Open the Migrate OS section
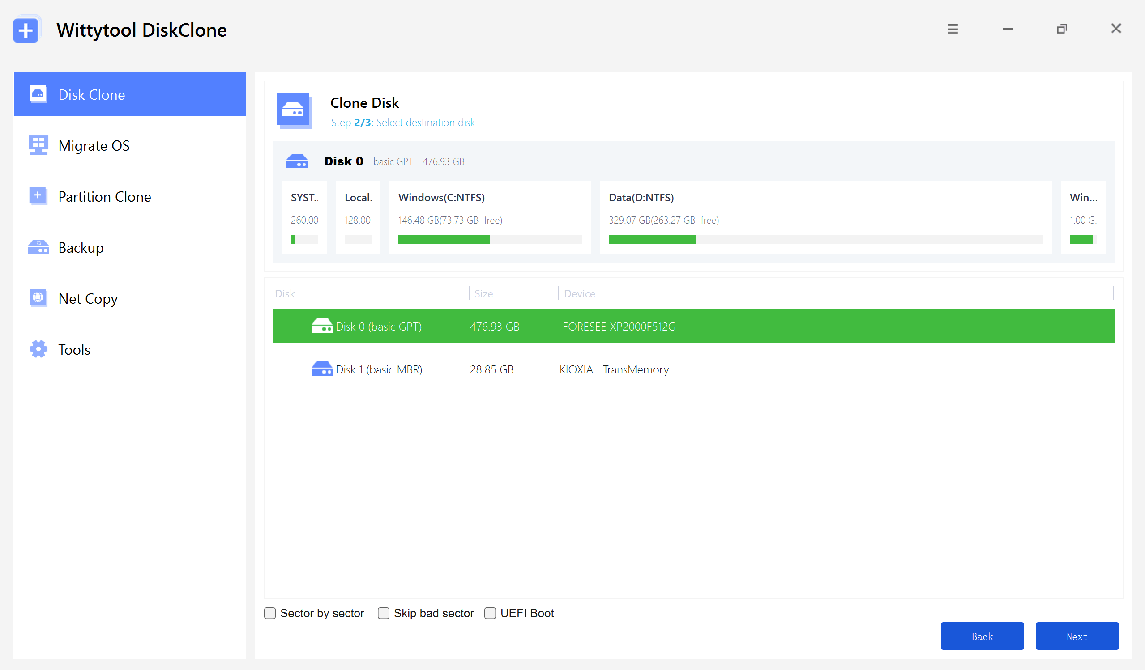This screenshot has width=1145, height=670. click(94, 146)
